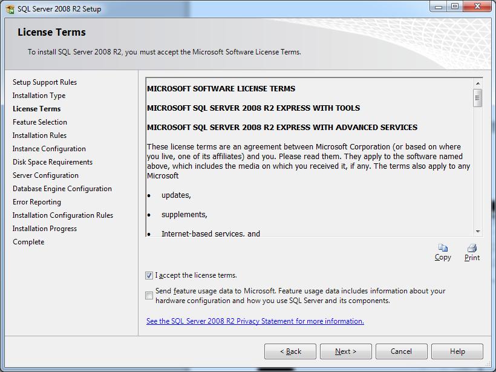This screenshot has width=496, height=372.
Task: Click the Print icon below license text
Action: coord(472,248)
